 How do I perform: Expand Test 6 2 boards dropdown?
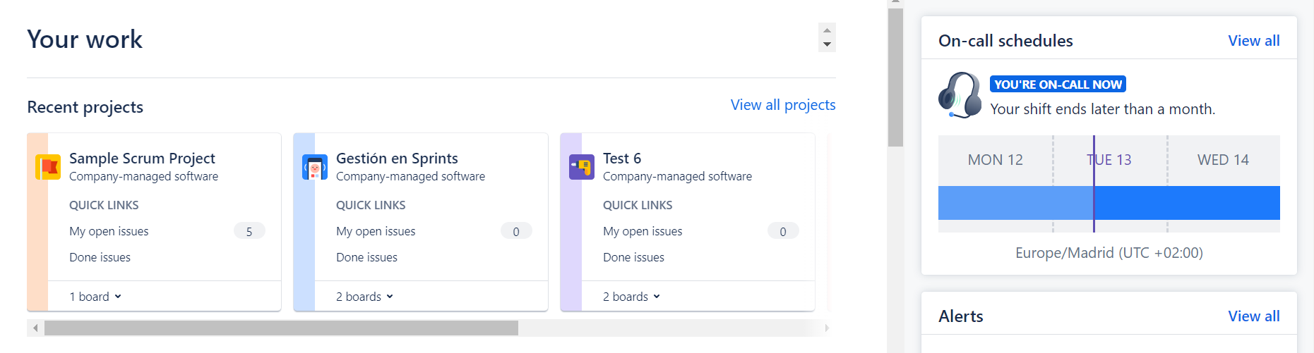631,297
